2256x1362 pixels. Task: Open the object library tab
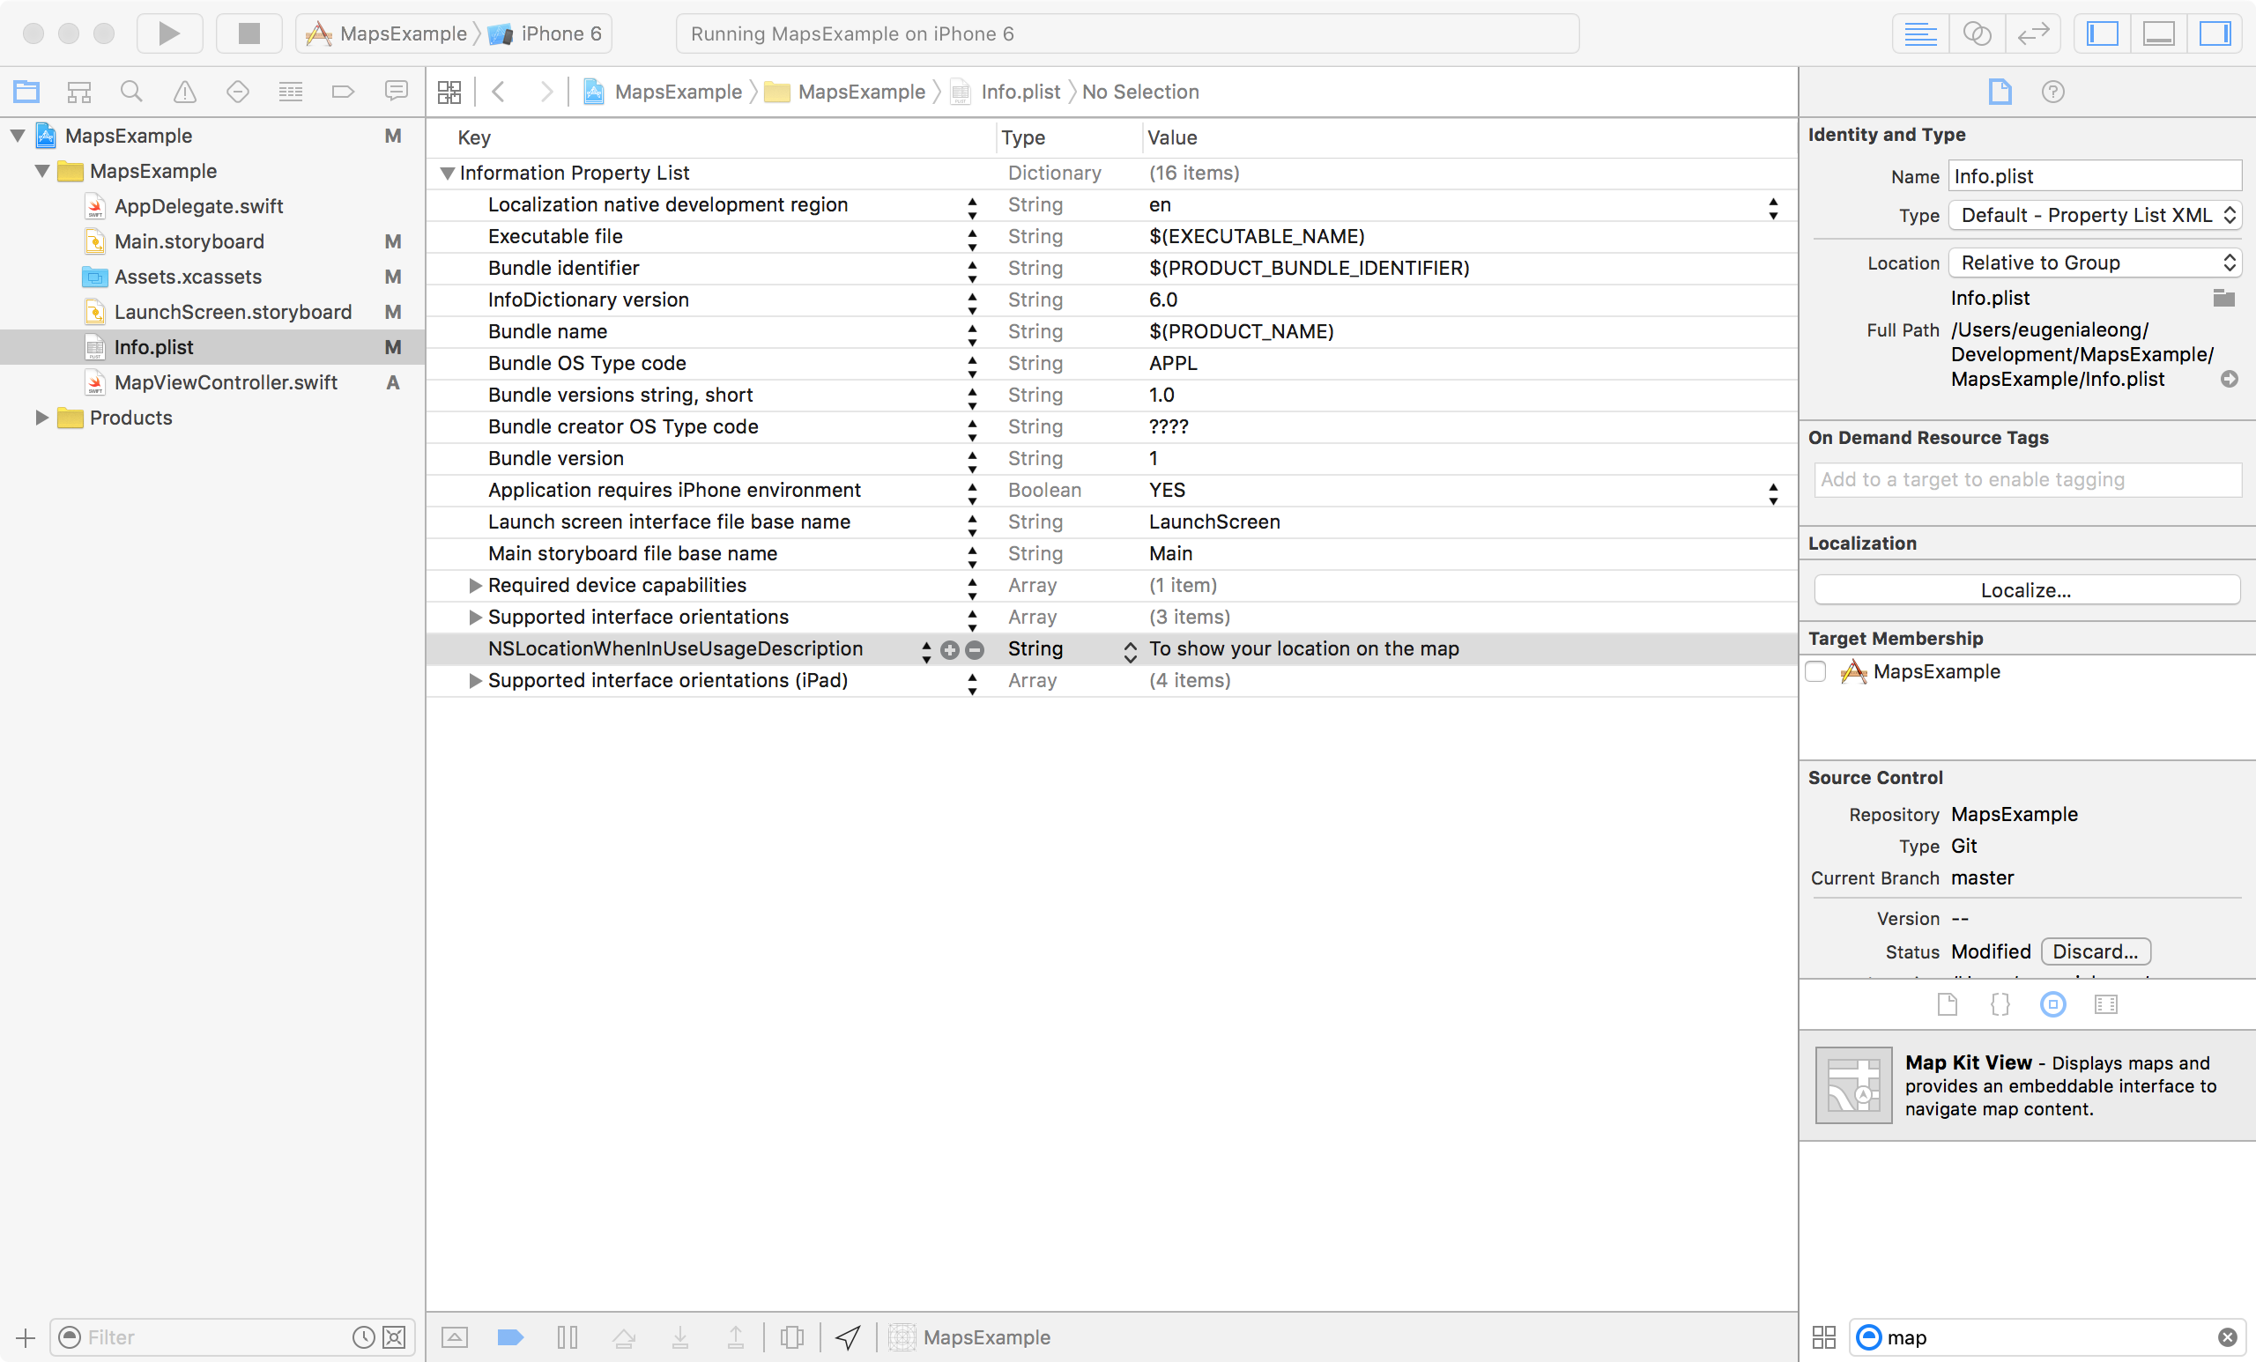[x=2052, y=1004]
